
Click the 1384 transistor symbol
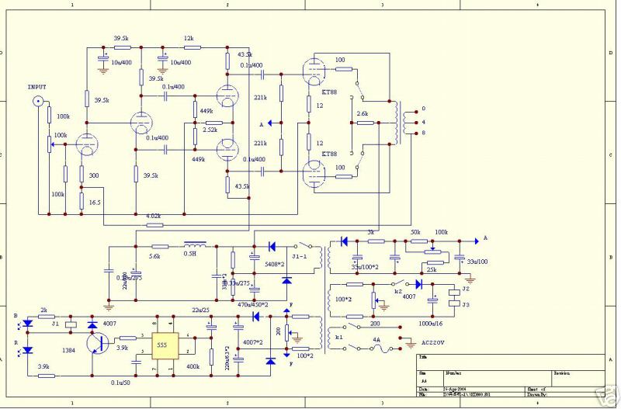pyautogui.click(x=99, y=344)
